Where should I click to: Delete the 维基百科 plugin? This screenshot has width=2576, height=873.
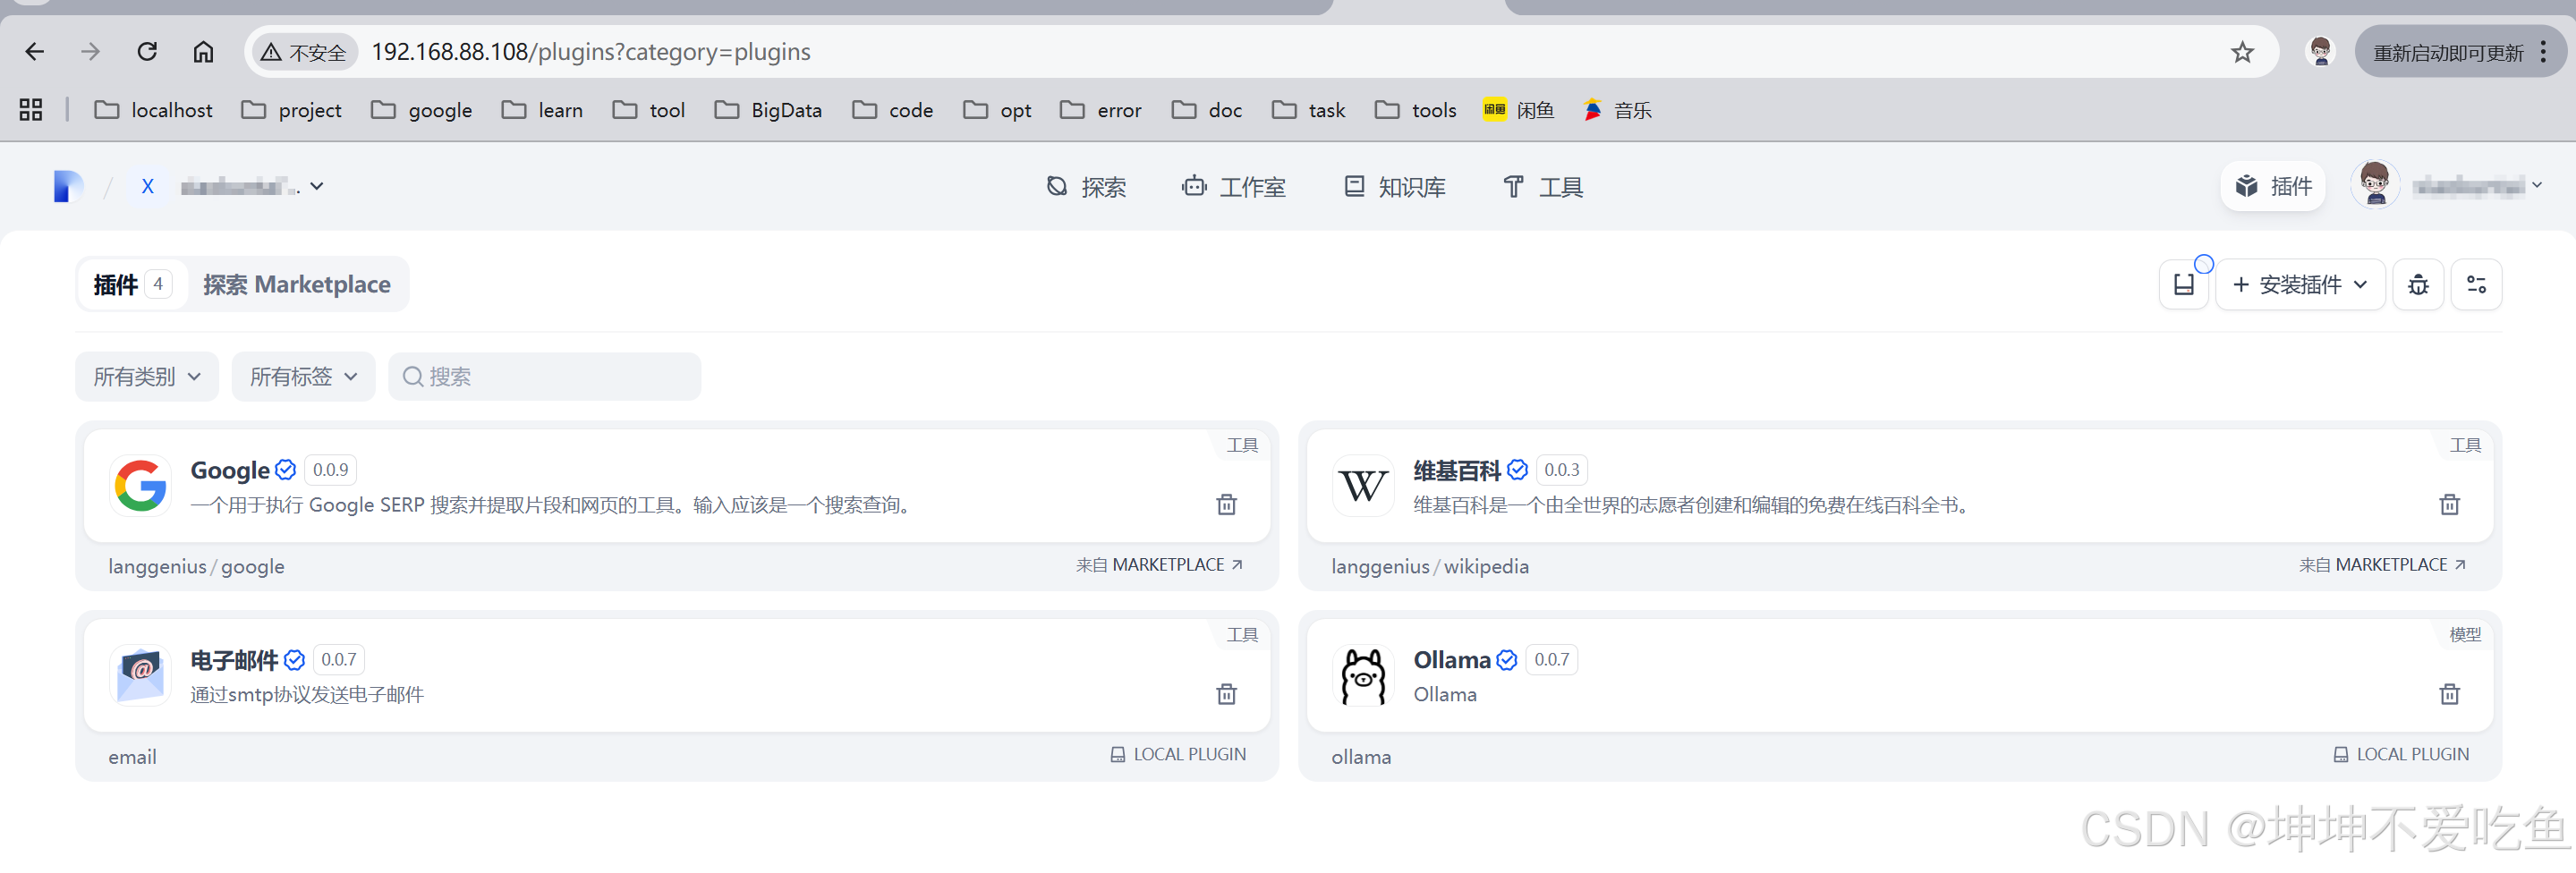pos(2449,504)
